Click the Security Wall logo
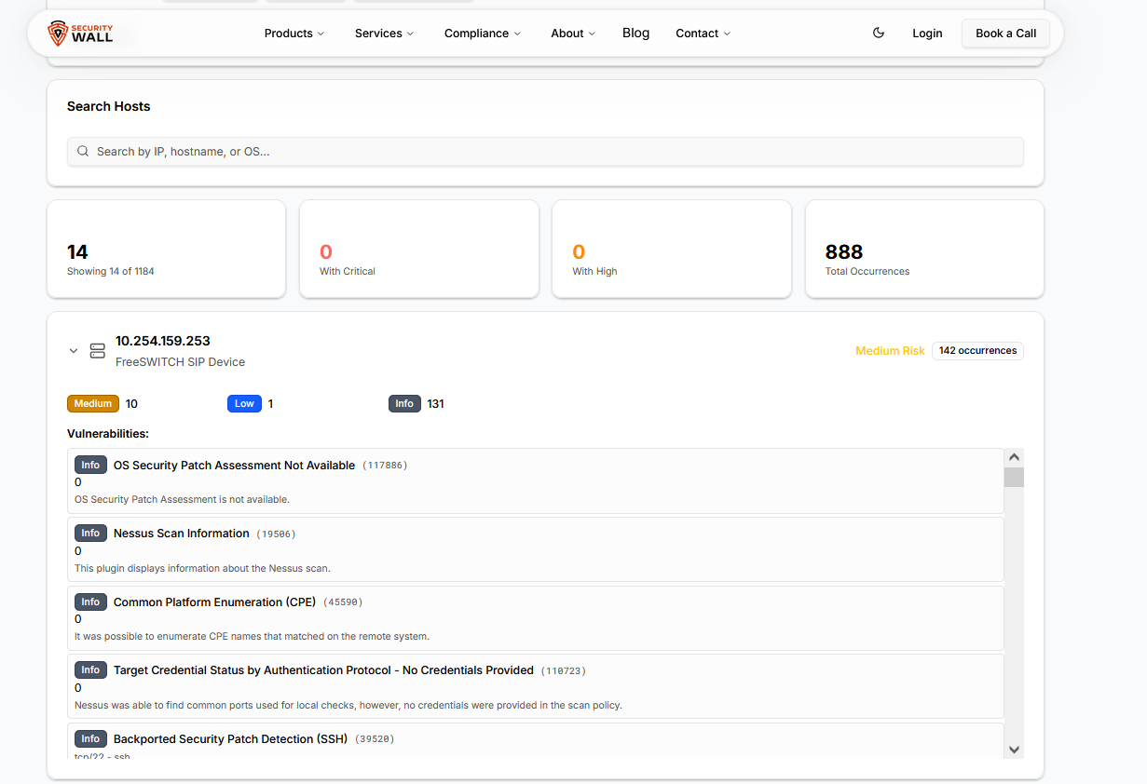1147x784 pixels. tap(81, 34)
